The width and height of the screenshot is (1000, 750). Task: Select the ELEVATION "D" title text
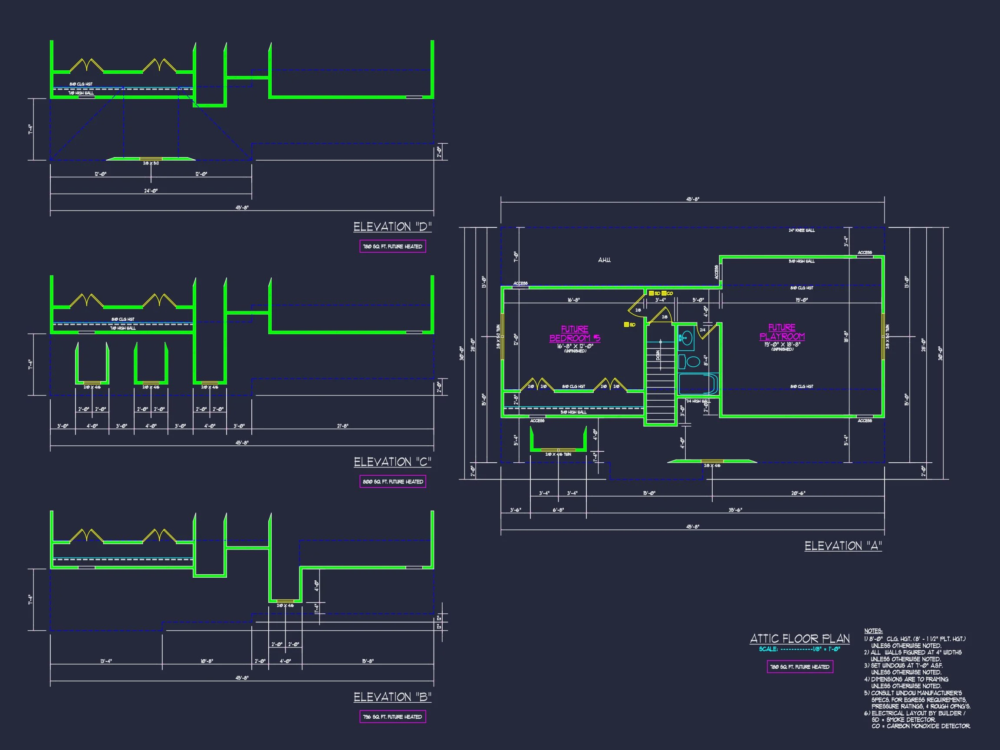[392, 227]
